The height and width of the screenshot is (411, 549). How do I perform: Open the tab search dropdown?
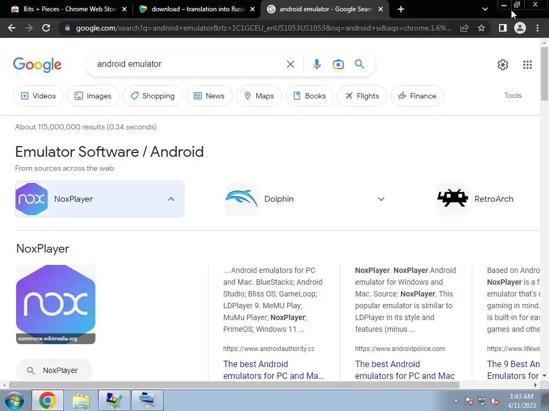[485, 9]
